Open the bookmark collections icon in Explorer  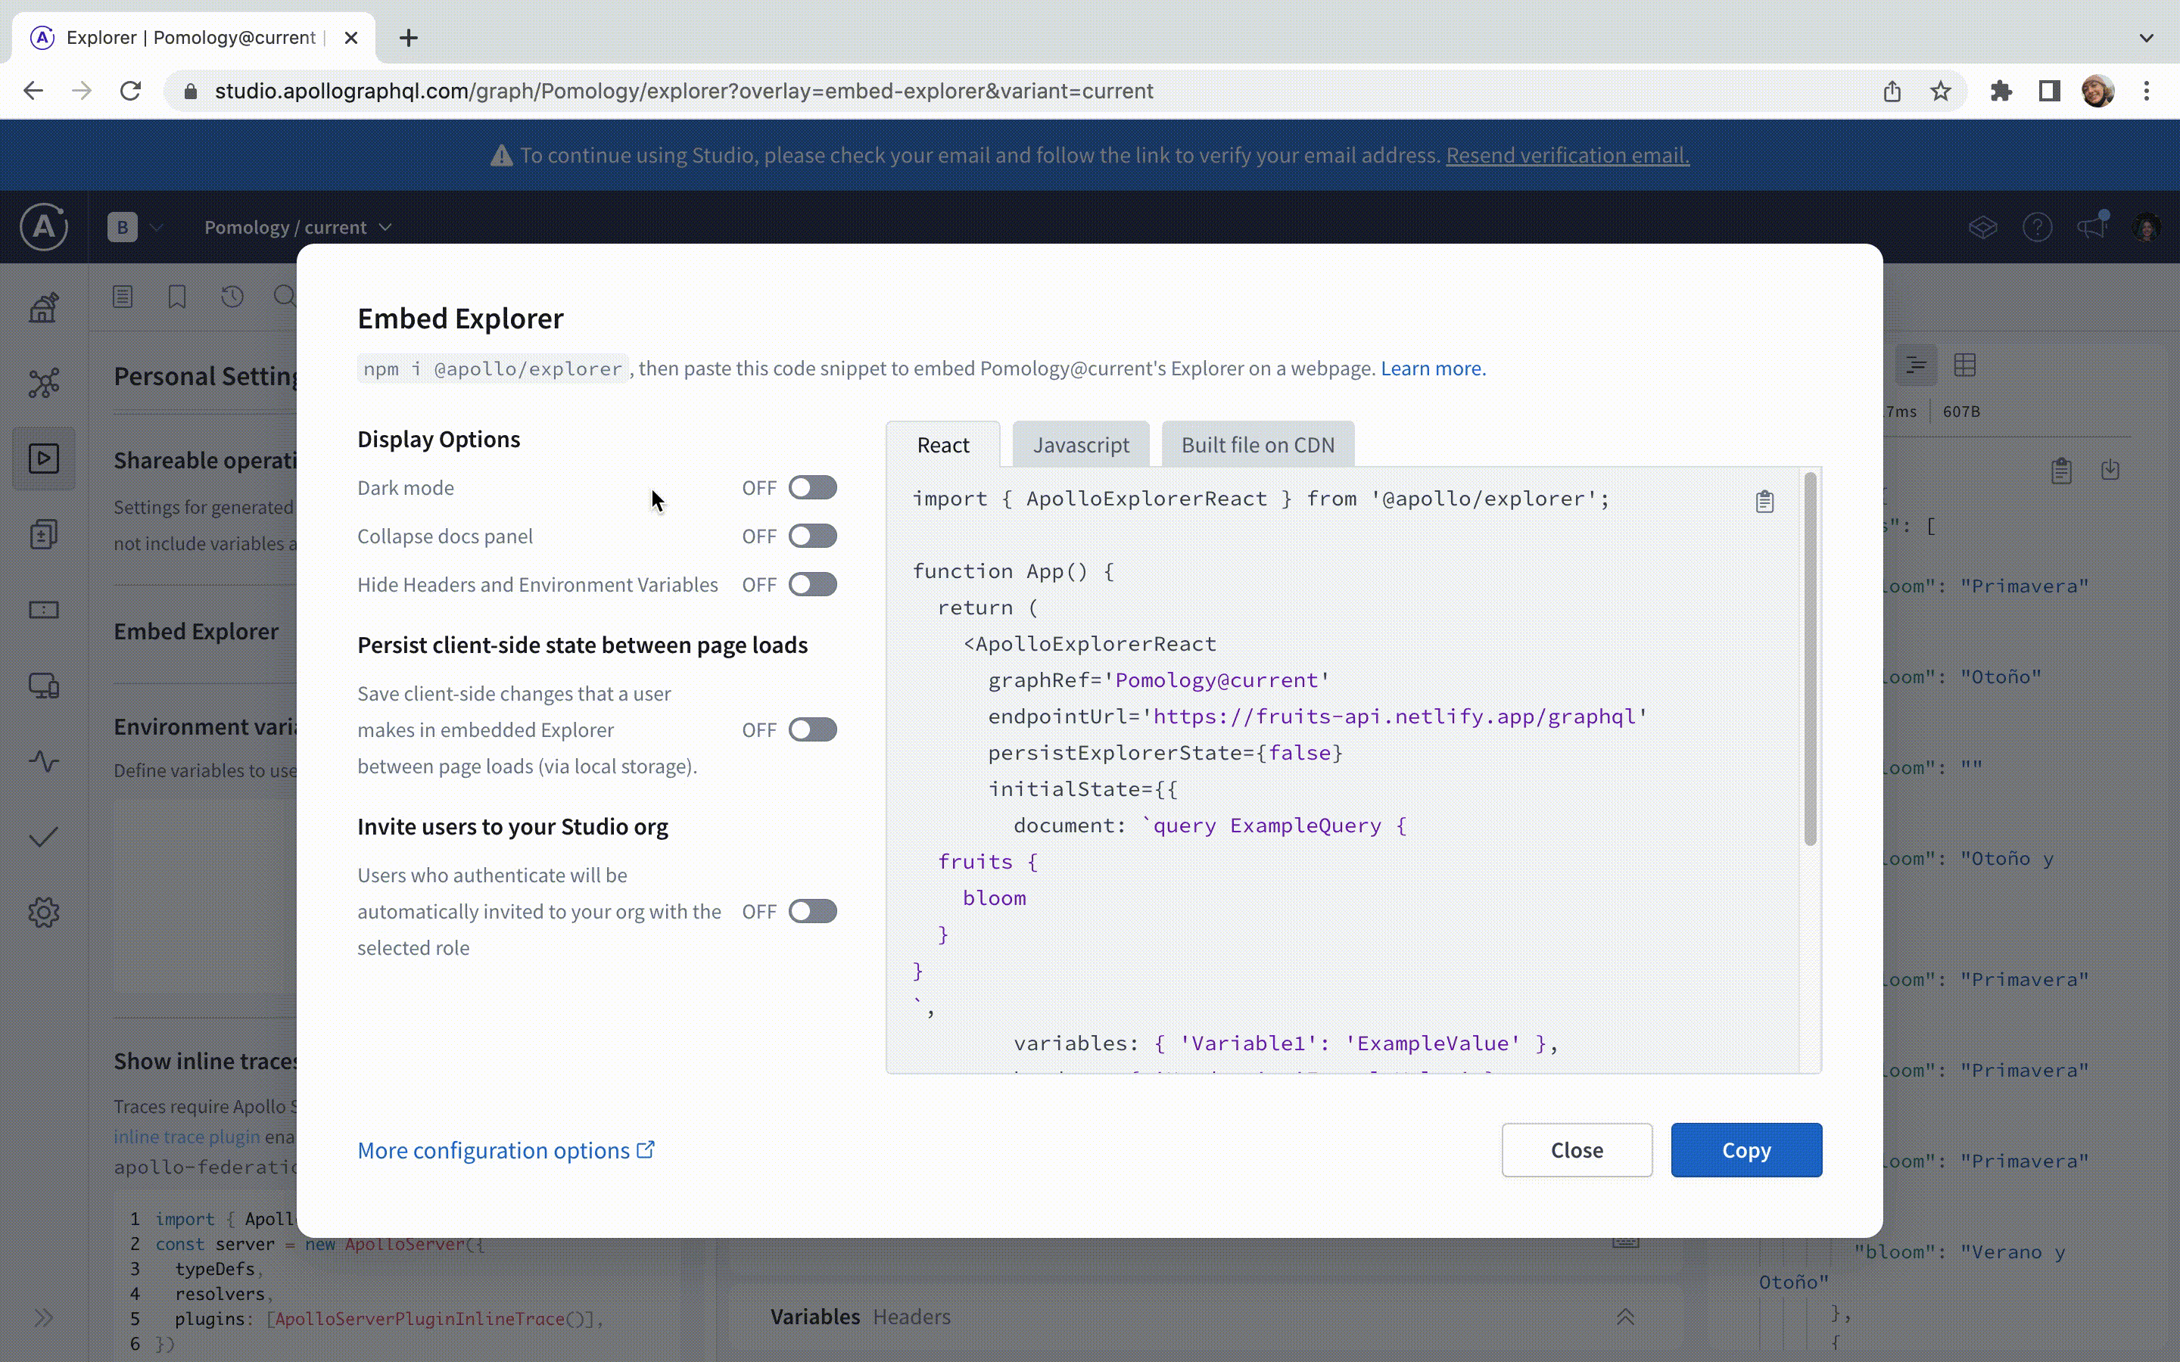177,295
